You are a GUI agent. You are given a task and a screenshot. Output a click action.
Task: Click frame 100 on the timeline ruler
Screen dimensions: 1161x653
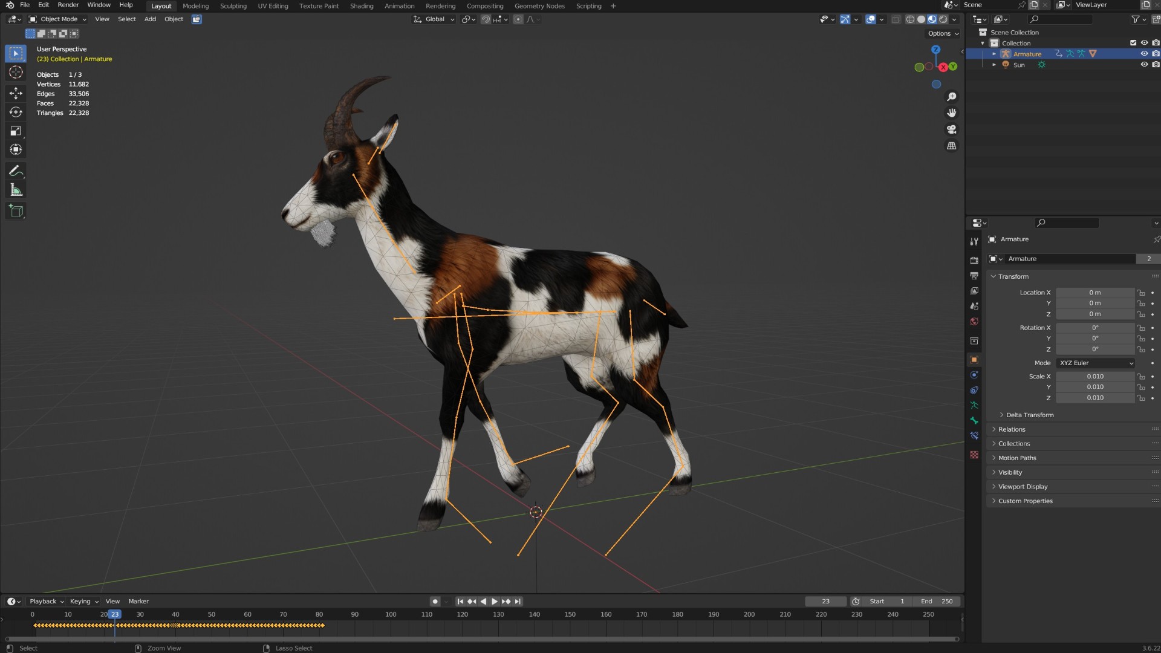coord(391,614)
